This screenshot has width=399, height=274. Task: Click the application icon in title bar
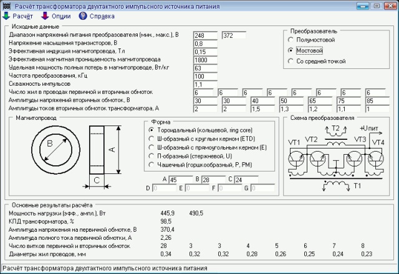pyautogui.click(x=7, y=6)
